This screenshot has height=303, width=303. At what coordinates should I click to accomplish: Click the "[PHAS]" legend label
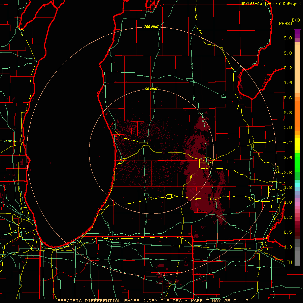click(x=284, y=23)
